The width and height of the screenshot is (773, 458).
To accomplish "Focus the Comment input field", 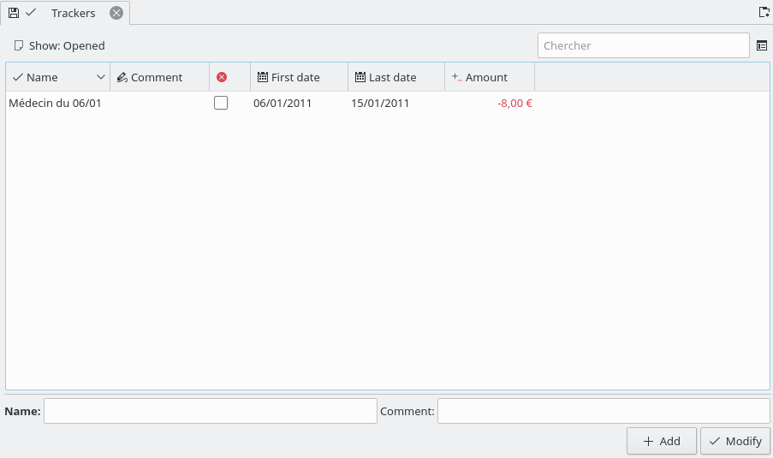I will tap(604, 411).
